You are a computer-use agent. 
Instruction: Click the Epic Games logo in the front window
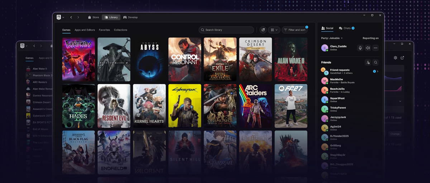[59, 17]
